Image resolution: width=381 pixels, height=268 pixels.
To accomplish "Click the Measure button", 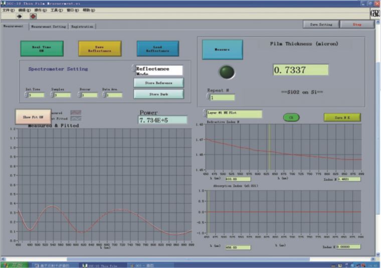I will [222, 50].
